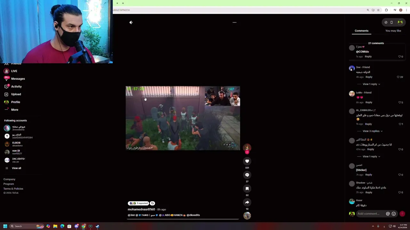Expand View 3 replies under AL_ZAMALEK

pyautogui.click(x=373, y=131)
